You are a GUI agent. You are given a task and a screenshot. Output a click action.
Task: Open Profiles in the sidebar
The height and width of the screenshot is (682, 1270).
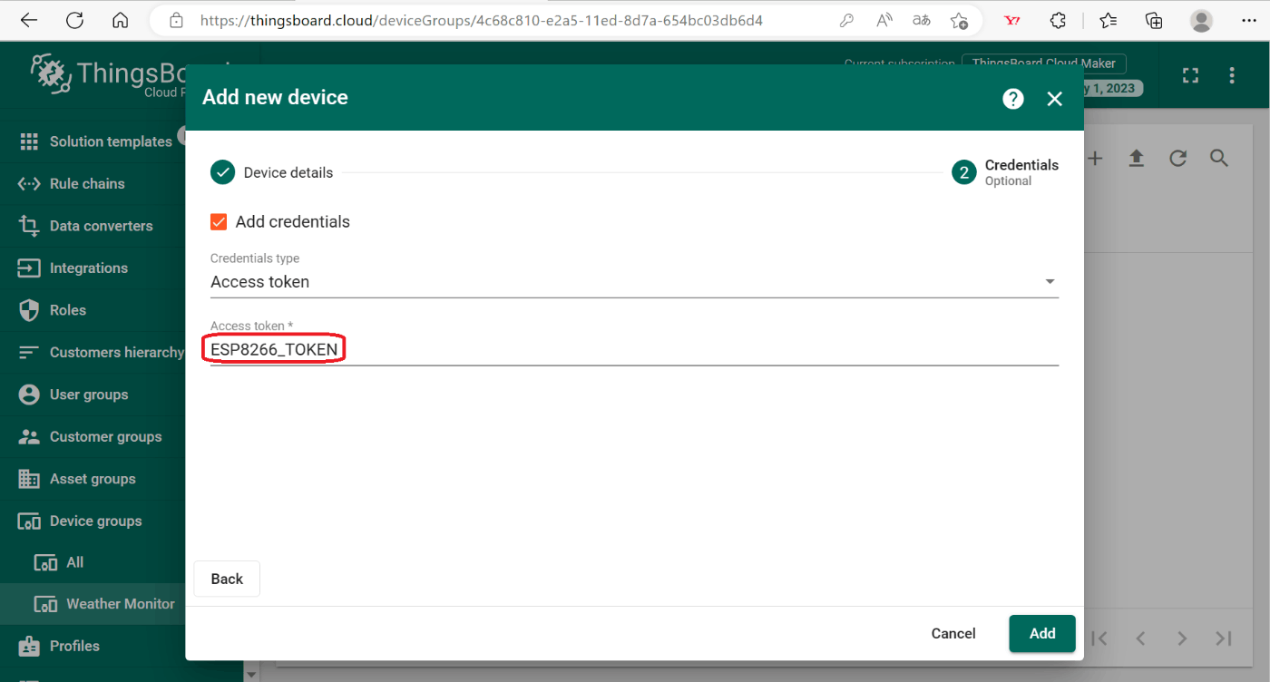93,646
